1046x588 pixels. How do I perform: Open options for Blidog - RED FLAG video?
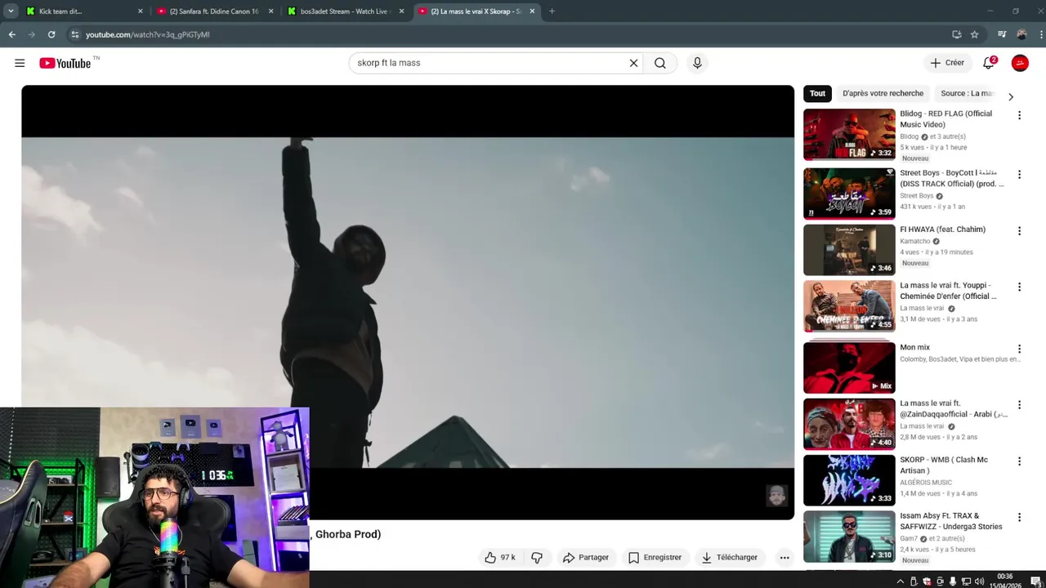pos(1019,115)
